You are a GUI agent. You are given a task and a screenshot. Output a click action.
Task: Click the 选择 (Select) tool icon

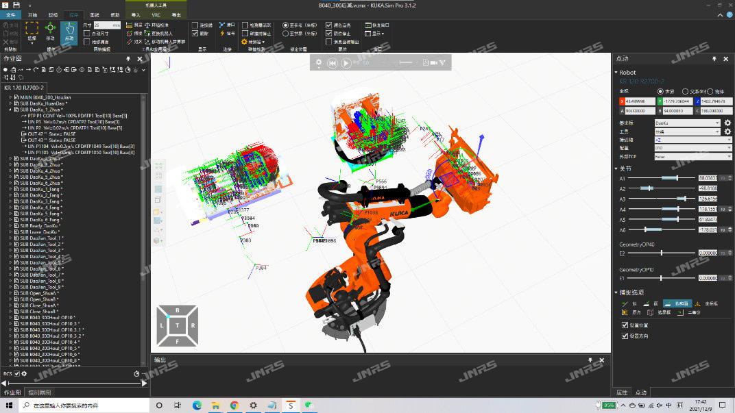click(32, 31)
